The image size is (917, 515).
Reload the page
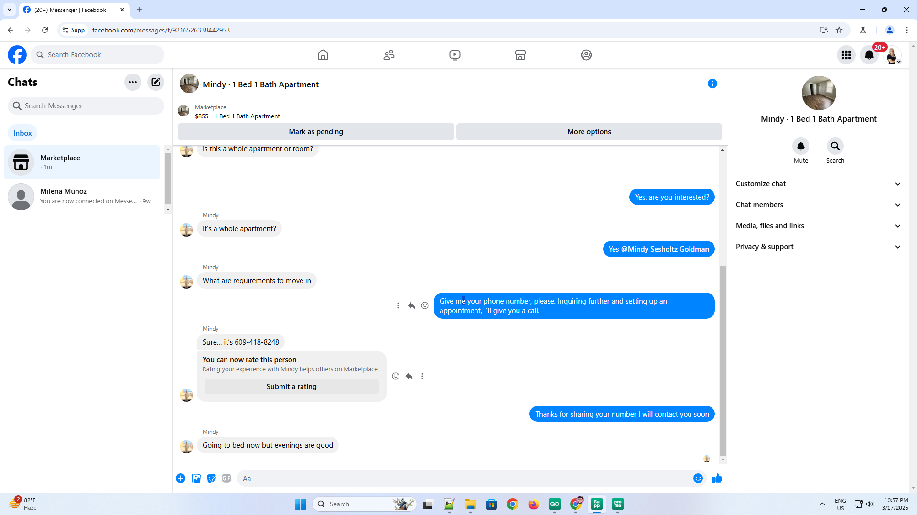[x=45, y=30]
